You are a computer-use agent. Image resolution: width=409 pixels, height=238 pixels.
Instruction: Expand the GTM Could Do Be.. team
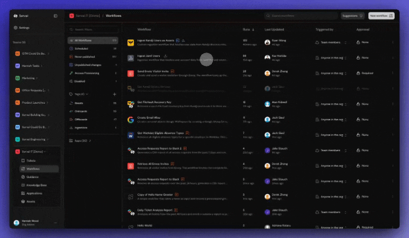[x=49, y=54]
